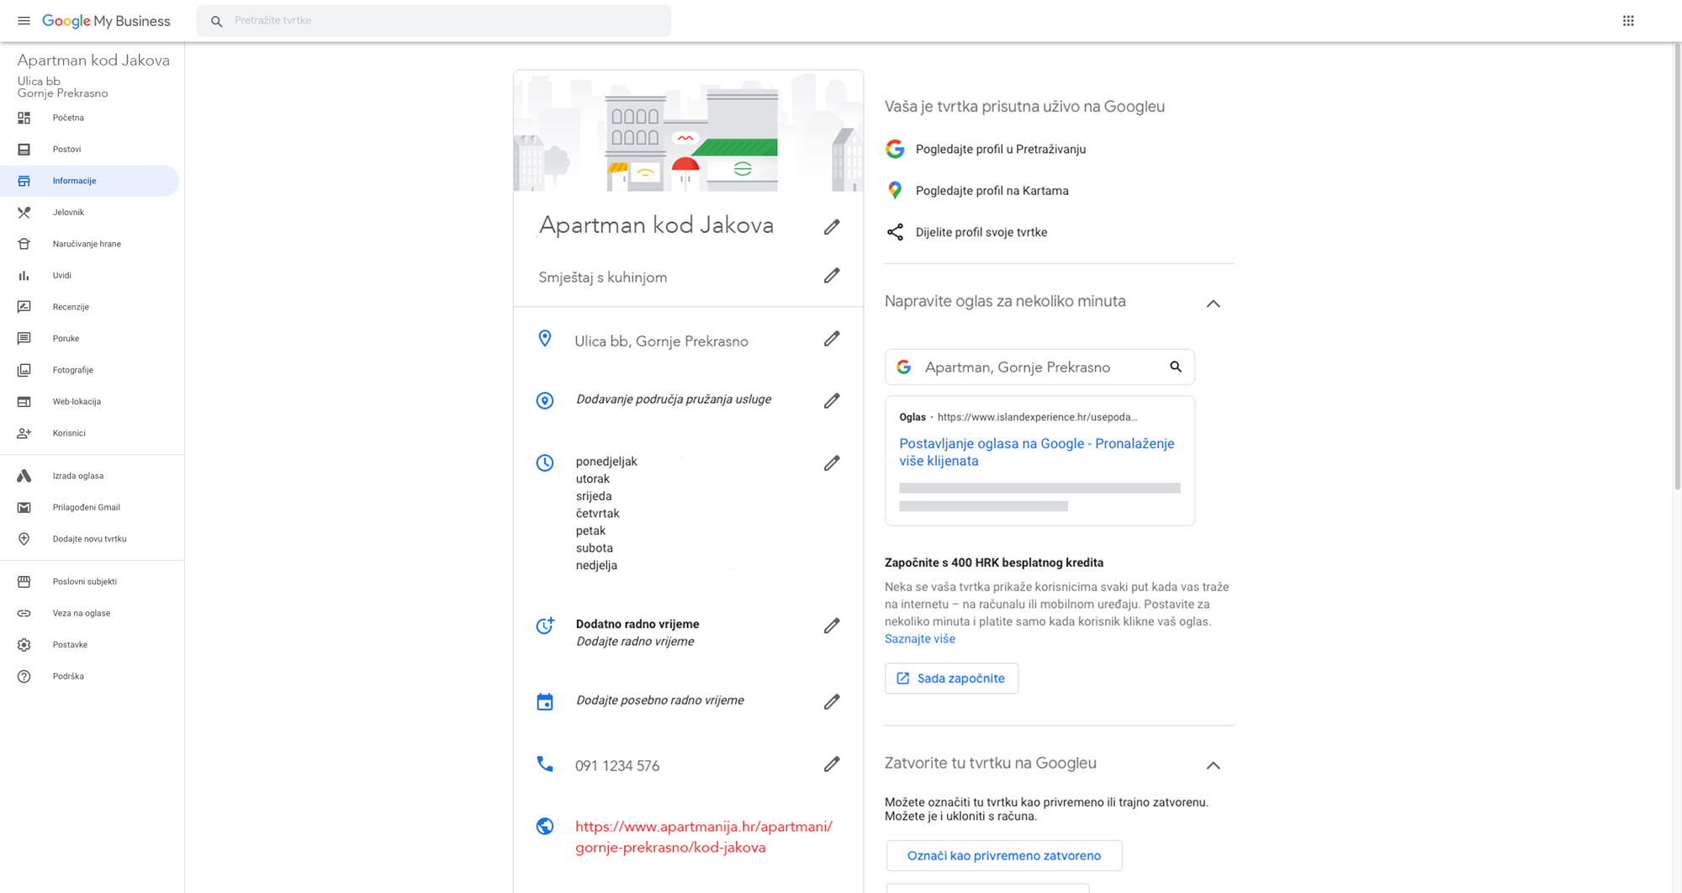
Task: Collapse the Napravite oglas section
Action: [x=1213, y=304]
